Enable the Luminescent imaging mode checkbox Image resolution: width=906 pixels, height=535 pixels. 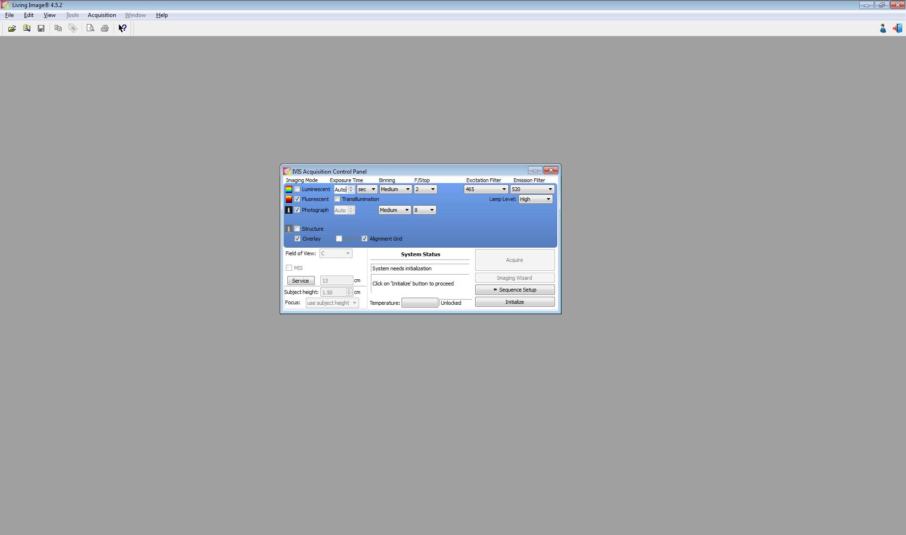[x=297, y=189]
